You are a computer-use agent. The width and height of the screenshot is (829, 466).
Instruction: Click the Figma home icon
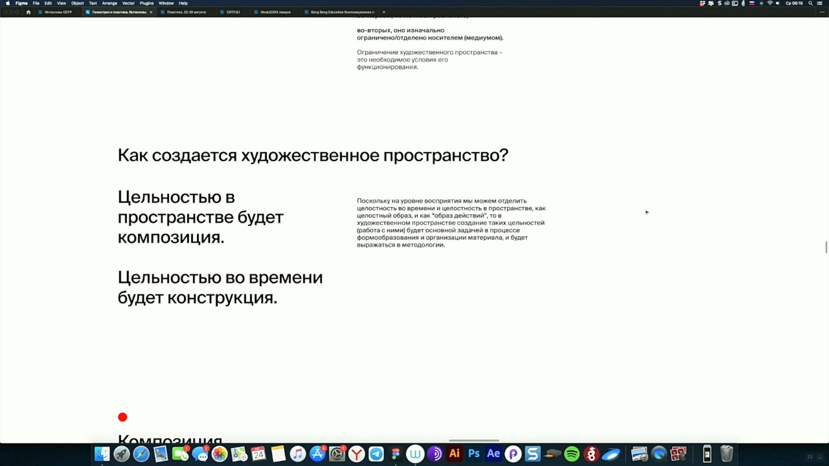click(x=28, y=12)
